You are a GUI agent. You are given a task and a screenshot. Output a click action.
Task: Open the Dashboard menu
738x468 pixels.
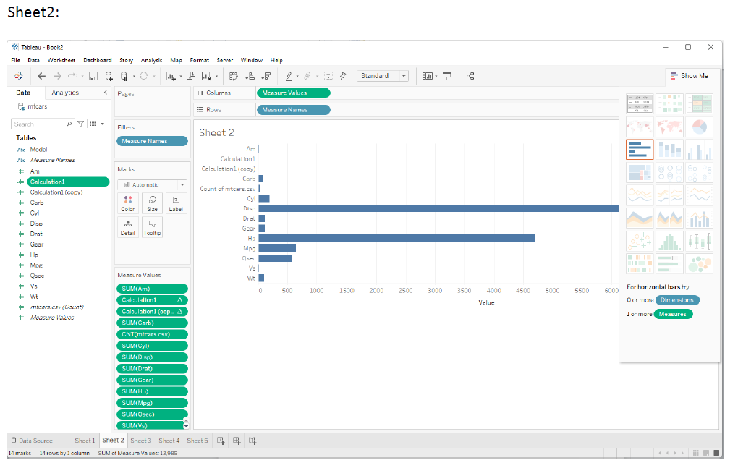(x=98, y=60)
